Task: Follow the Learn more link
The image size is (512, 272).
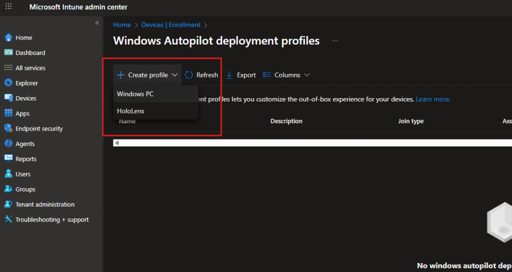Action: pos(433,99)
